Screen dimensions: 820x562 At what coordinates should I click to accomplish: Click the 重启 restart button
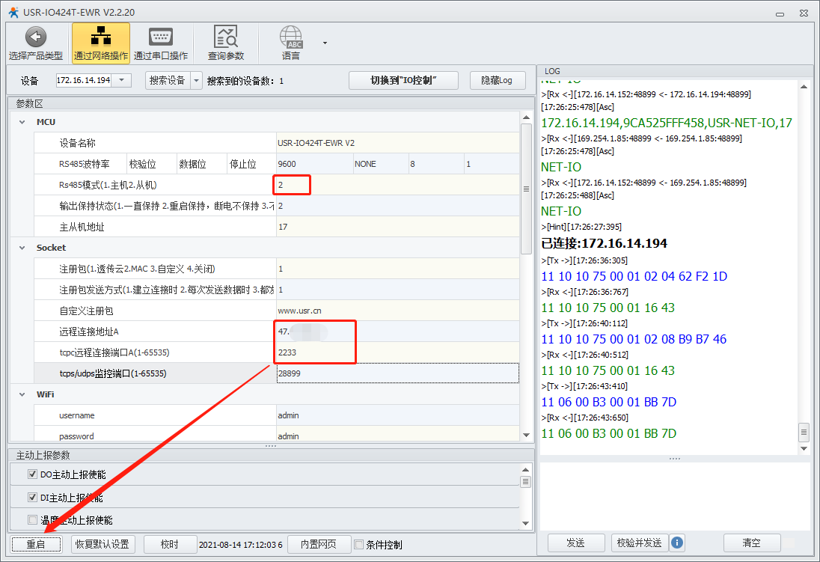[x=36, y=544]
